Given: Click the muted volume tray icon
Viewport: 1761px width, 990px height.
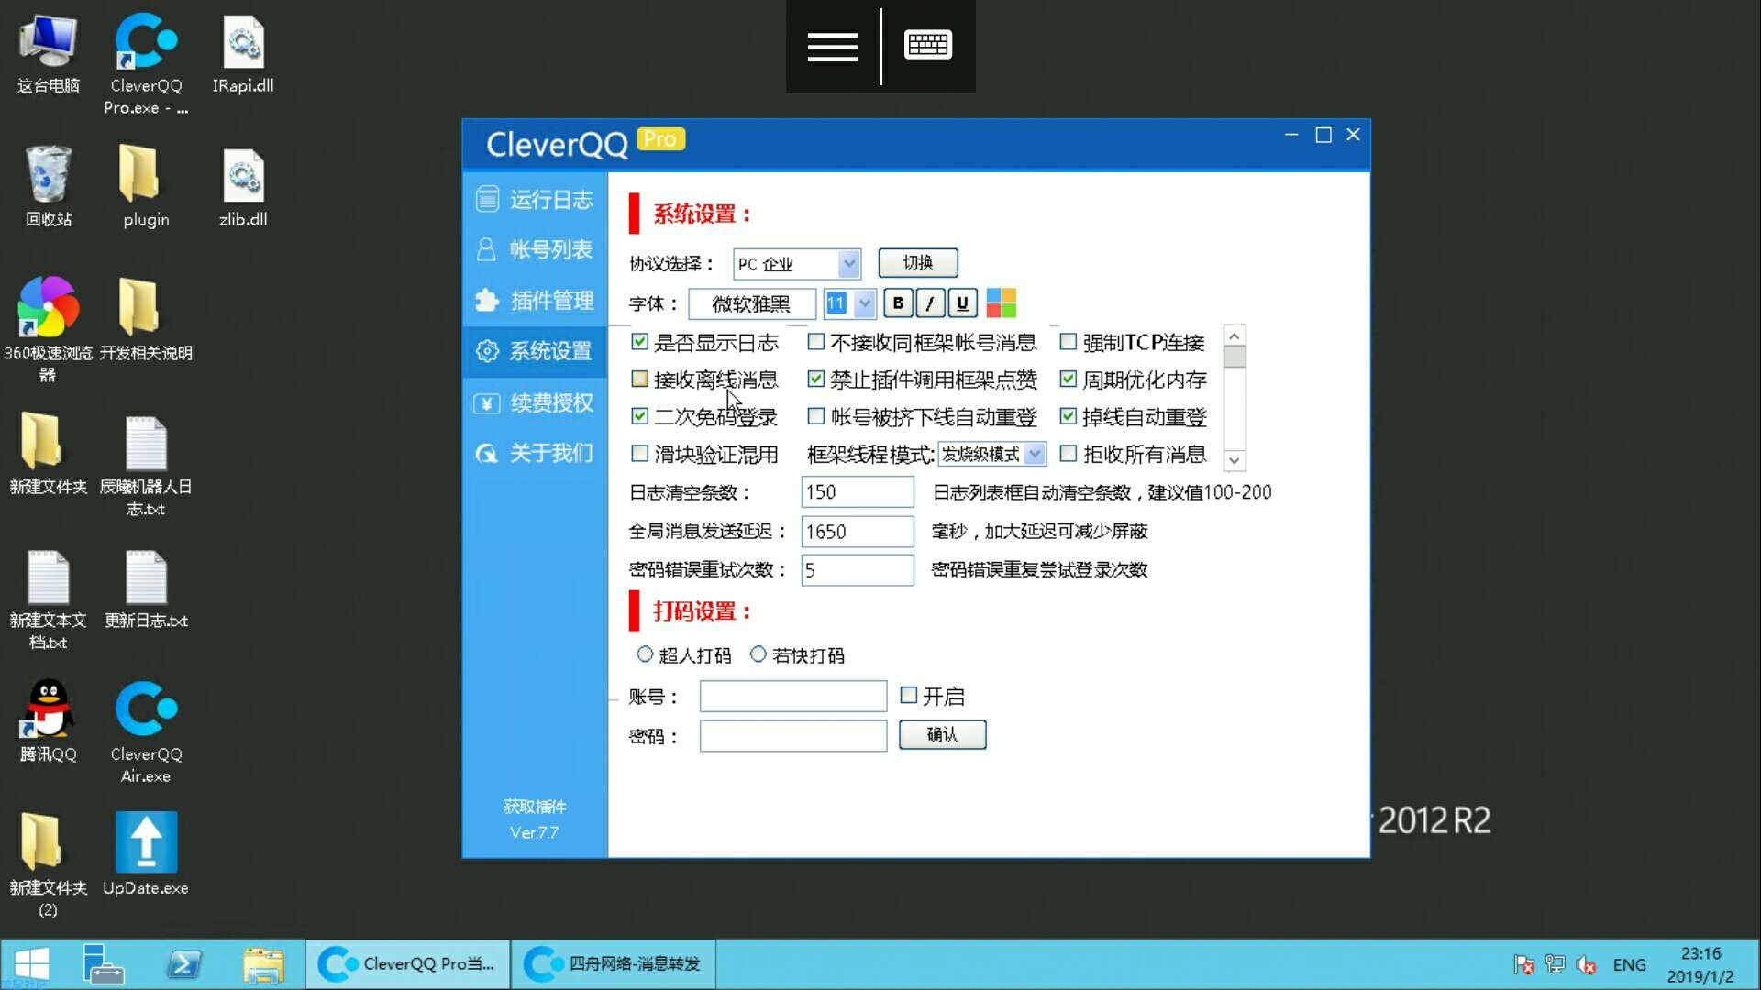Looking at the screenshot, I should (1586, 965).
